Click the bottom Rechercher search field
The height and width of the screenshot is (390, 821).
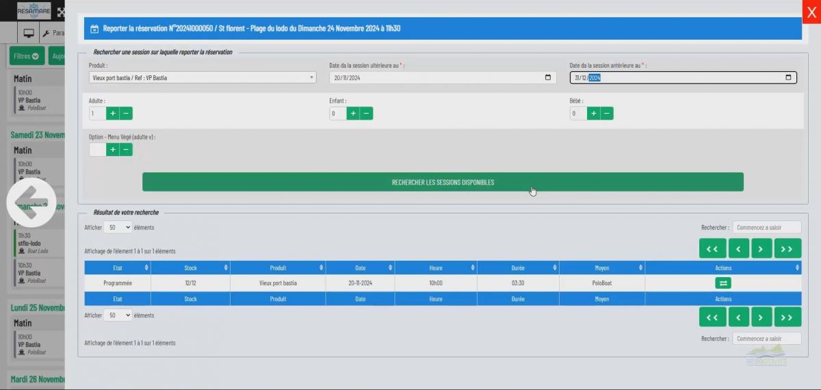(x=767, y=339)
